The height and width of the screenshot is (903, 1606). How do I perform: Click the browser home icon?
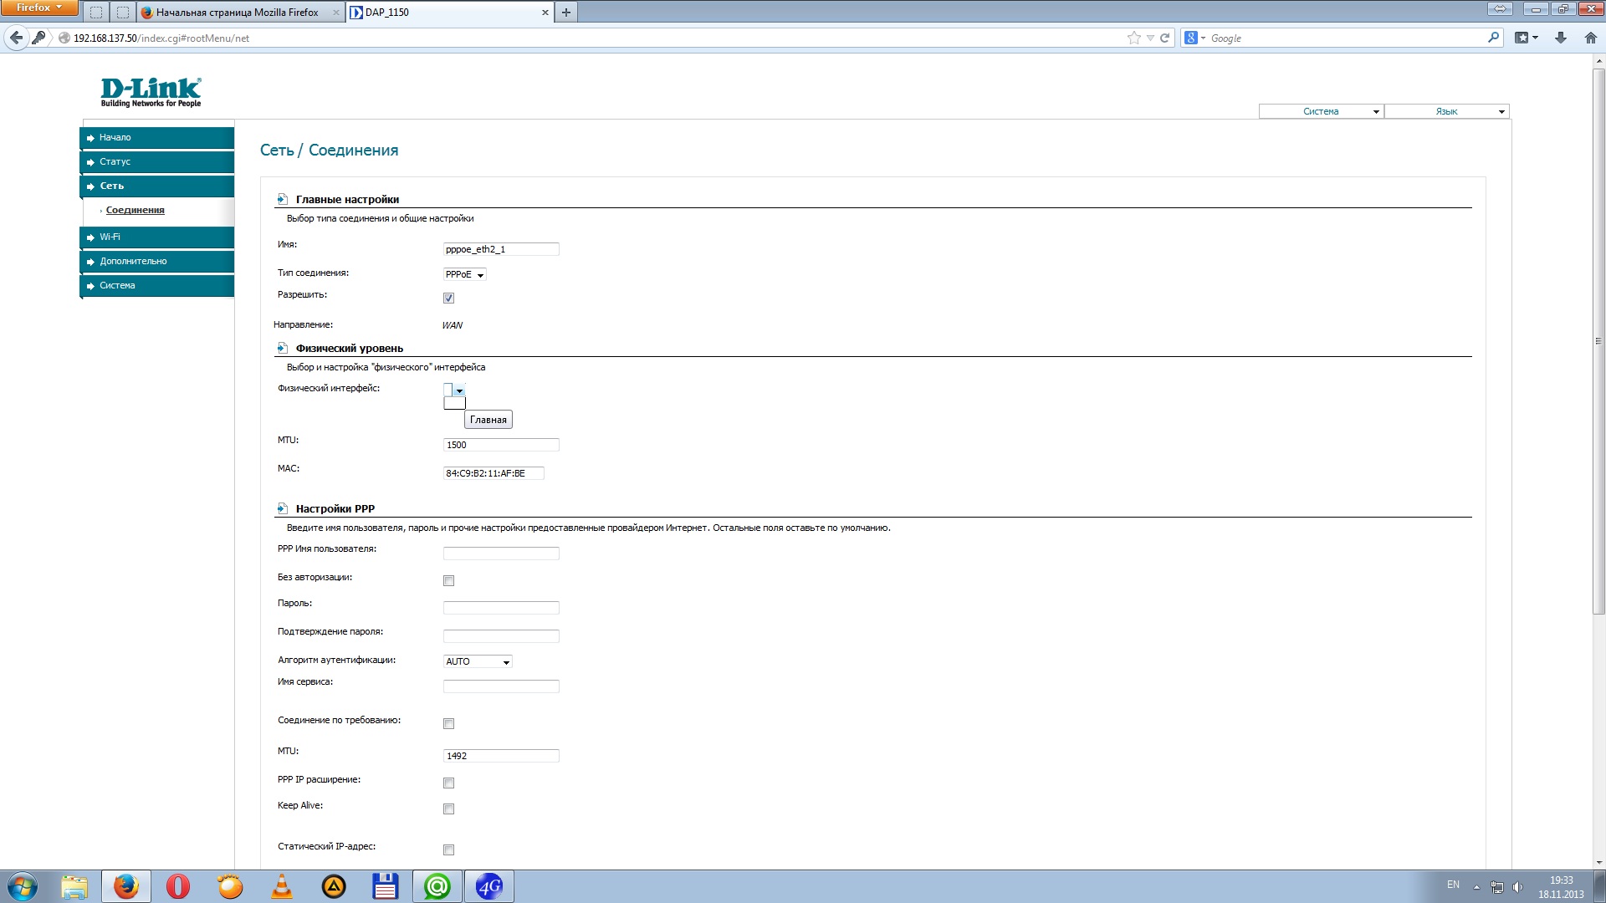(1590, 38)
